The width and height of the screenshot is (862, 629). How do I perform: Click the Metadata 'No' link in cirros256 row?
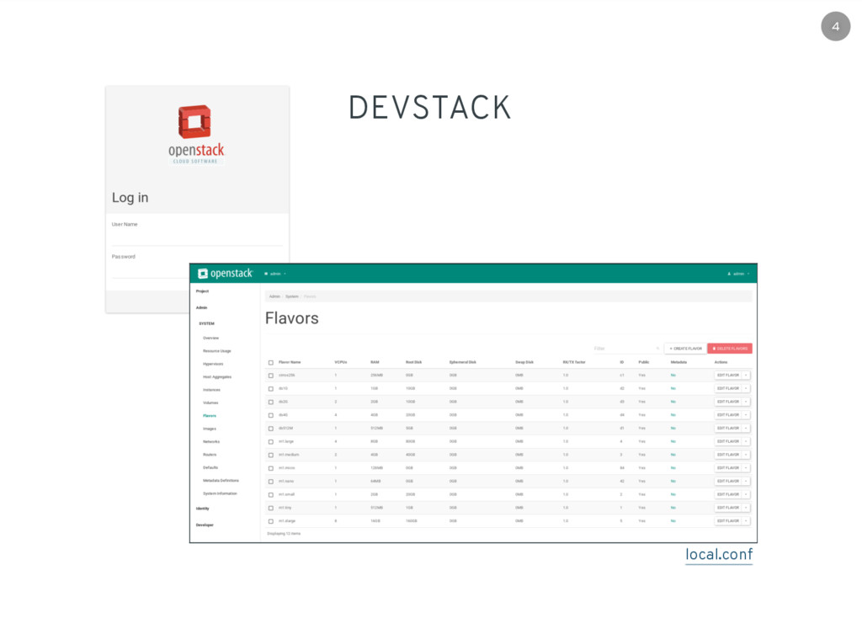[x=673, y=376]
